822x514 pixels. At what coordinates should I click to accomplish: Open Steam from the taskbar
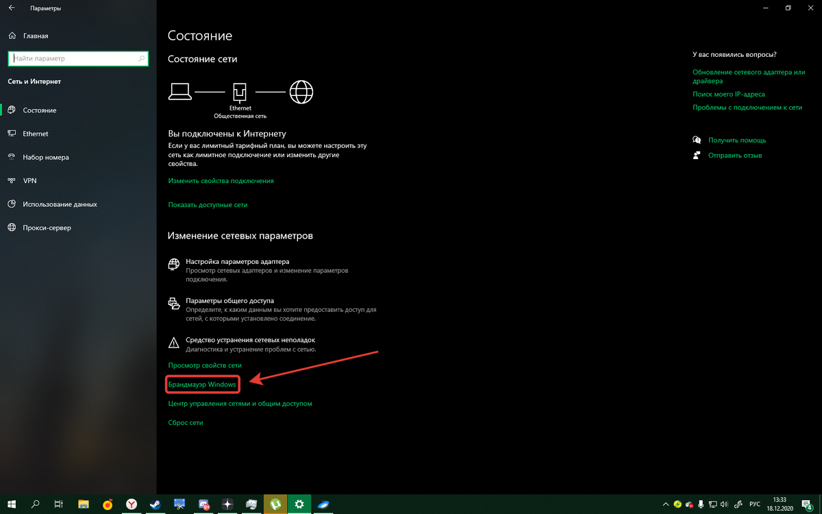point(155,504)
